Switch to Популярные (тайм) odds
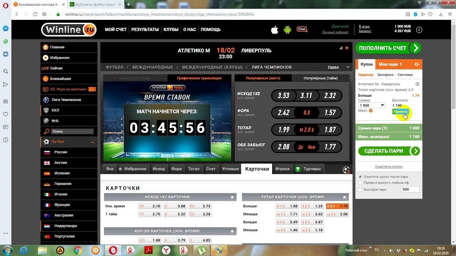456x256 pixels. (x=321, y=78)
